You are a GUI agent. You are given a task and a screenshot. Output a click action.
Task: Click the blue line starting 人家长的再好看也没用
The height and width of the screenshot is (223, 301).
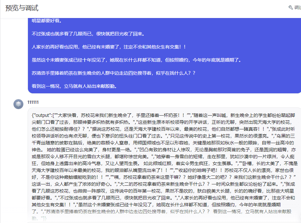click(109, 47)
